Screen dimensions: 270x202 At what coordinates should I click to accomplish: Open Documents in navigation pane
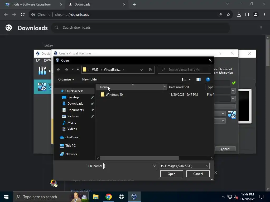click(75, 110)
